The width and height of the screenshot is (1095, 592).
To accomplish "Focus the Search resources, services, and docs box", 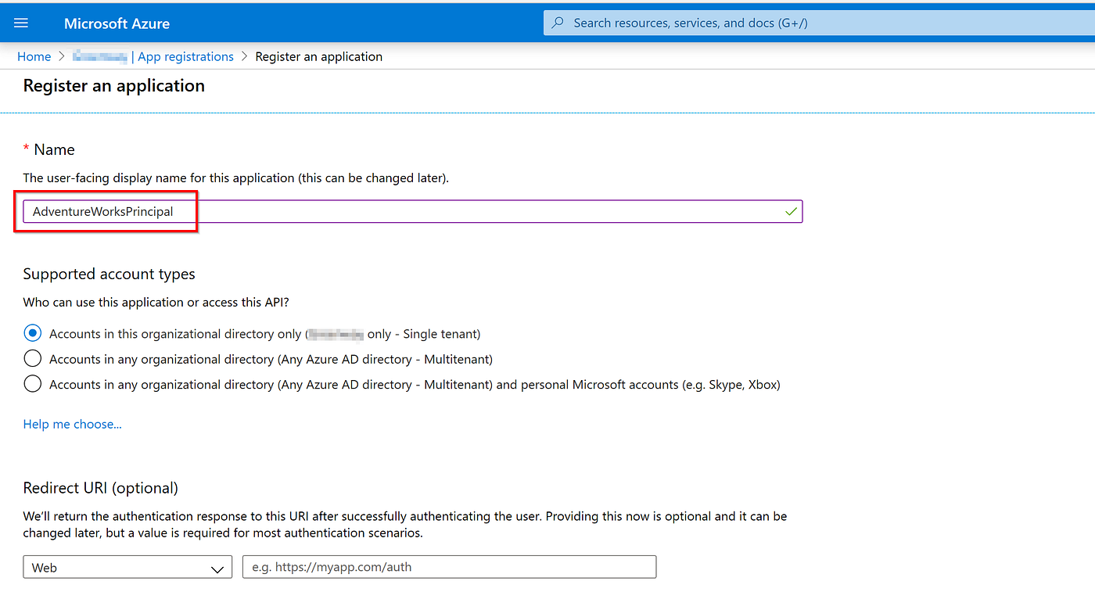I will point(819,23).
